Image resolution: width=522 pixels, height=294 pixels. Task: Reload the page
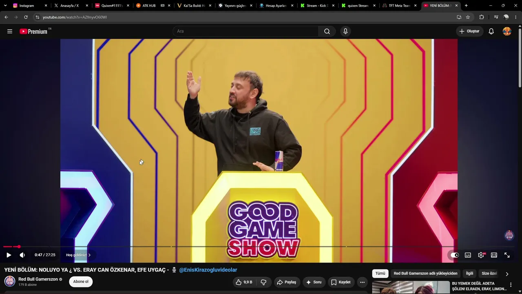pyautogui.click(x=26, y=17)
